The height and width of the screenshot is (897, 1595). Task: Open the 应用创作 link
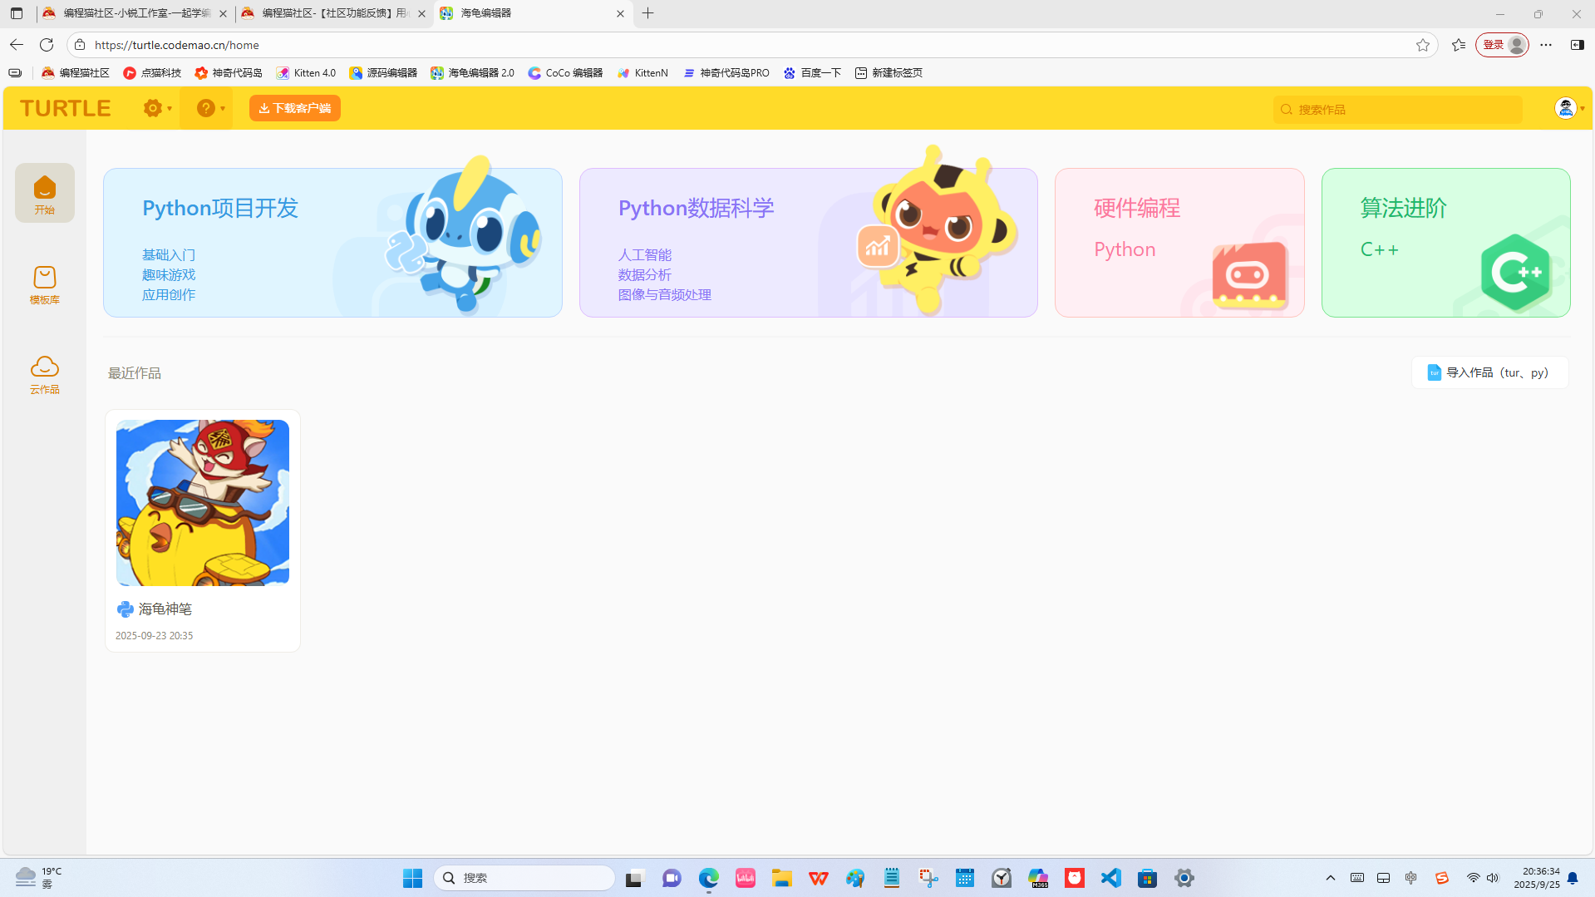coord(169,295)
